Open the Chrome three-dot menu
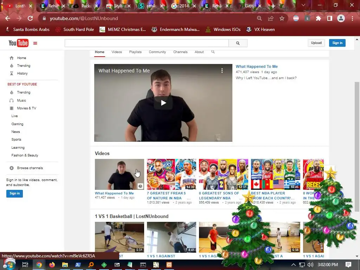 (x=352, y=18)
